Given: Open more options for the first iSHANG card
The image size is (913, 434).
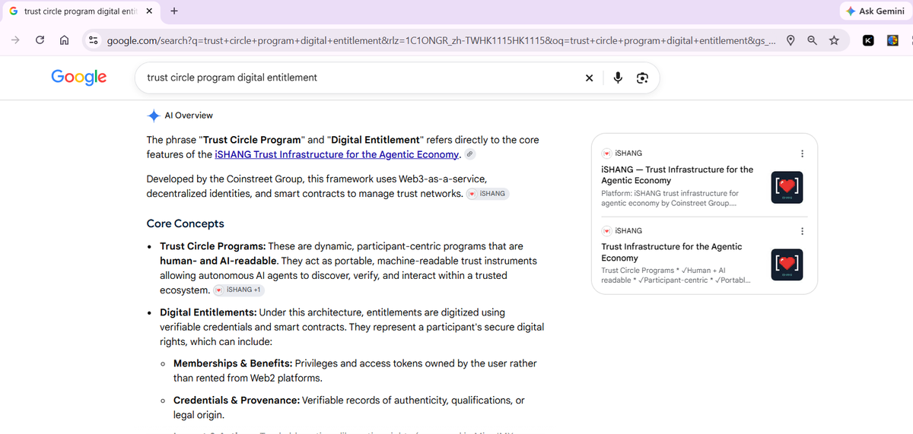Looking at the screenshot, I should coord(802,154).
